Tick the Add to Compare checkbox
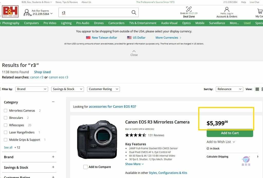The height and width of the screenshot is (178, 263). pyautogui.click(x=85, y=167)
